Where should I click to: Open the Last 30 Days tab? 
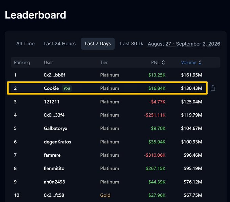pyautogui.click(x=132, y=44)
